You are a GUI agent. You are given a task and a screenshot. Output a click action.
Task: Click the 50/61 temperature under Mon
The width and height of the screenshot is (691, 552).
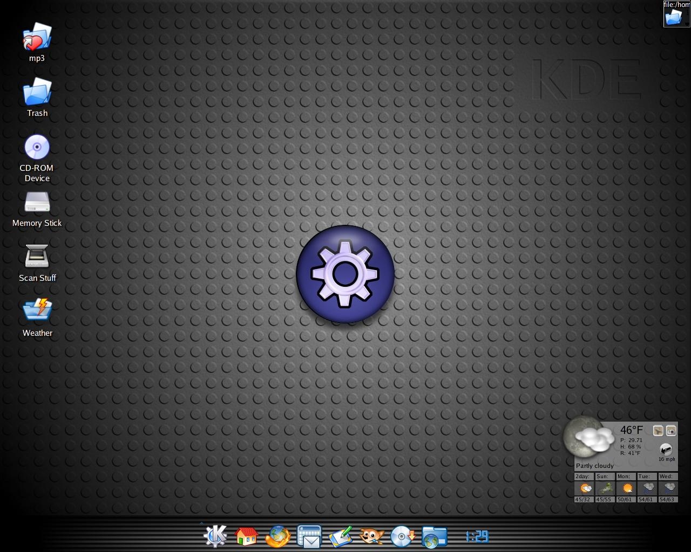[625, 500]
